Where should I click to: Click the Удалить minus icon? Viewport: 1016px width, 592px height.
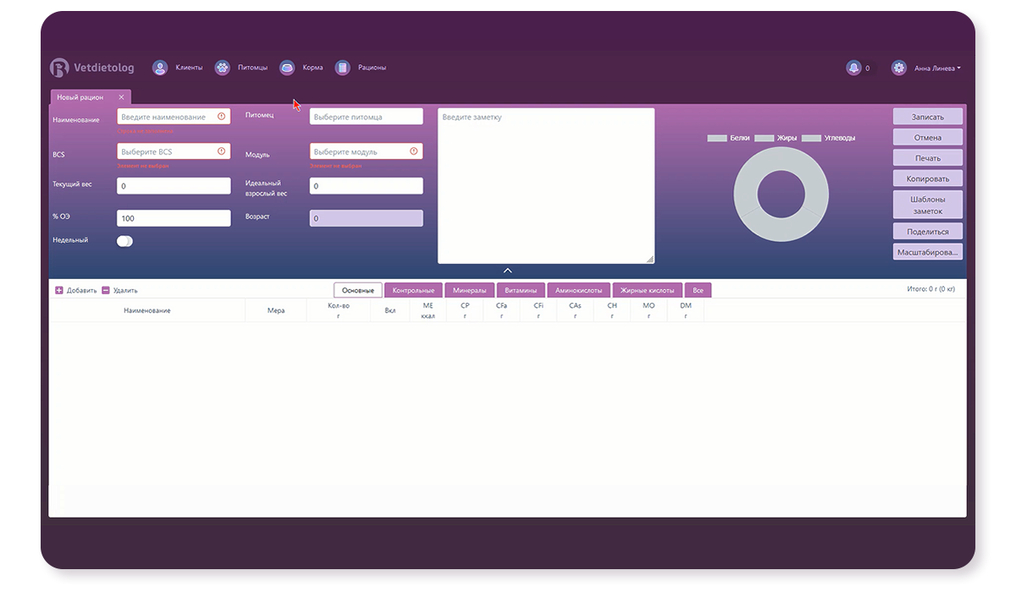pyautogui.click(x=106, y=290)
